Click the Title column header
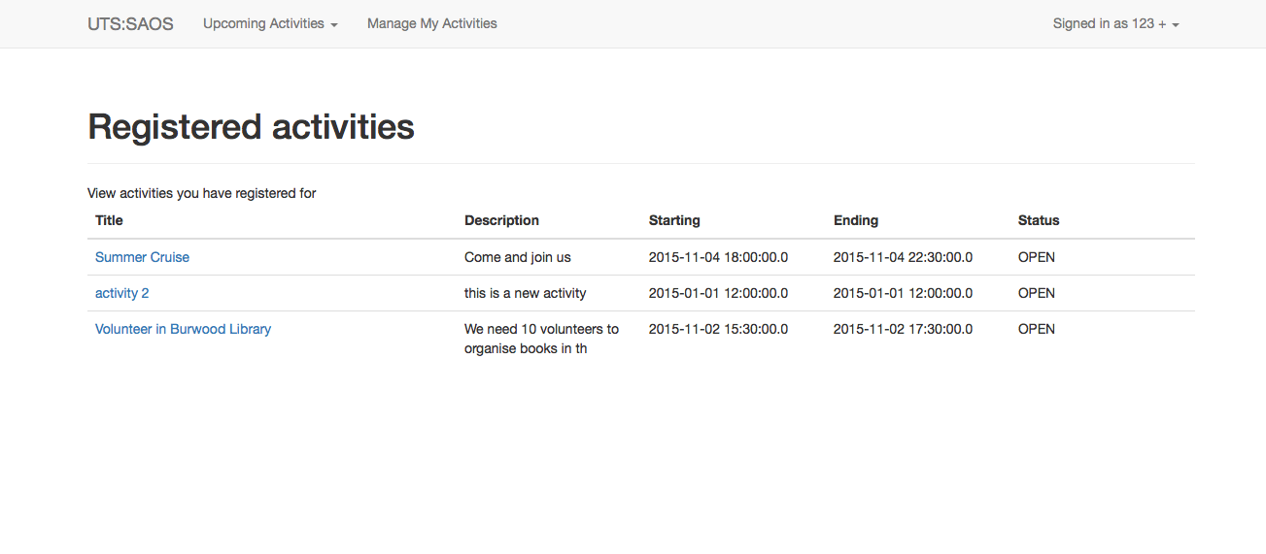The image size is (1266, 554). [x=109, y=220]
